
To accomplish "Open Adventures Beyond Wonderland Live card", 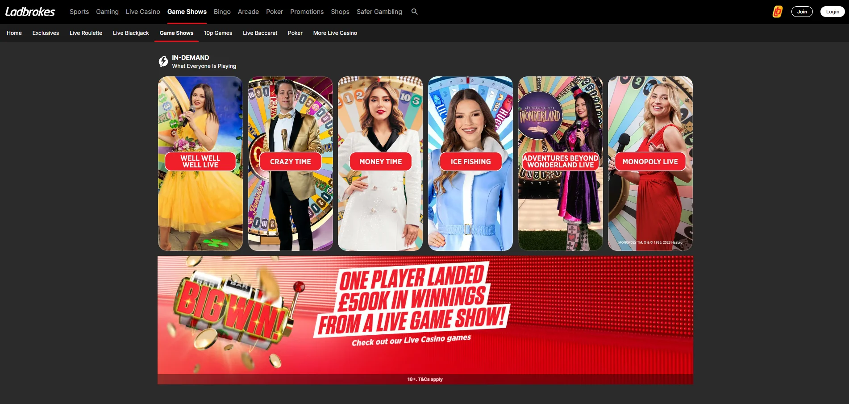I will pos(561,163).
